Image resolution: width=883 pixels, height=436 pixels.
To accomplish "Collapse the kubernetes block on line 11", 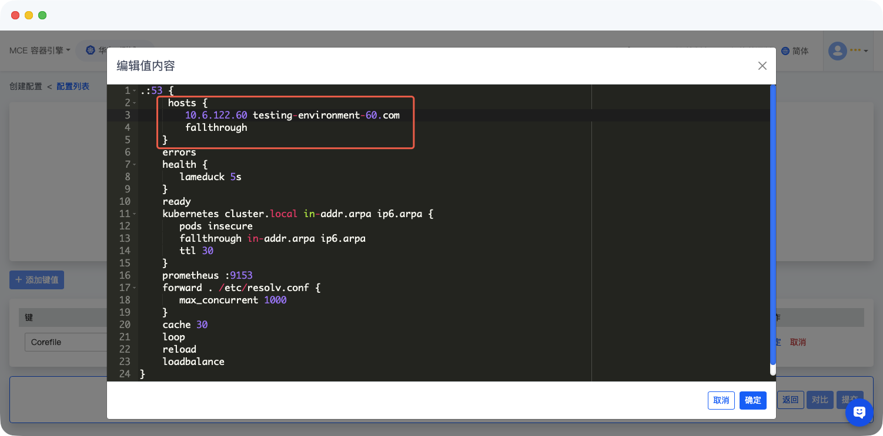I will [x=135, y=214].
